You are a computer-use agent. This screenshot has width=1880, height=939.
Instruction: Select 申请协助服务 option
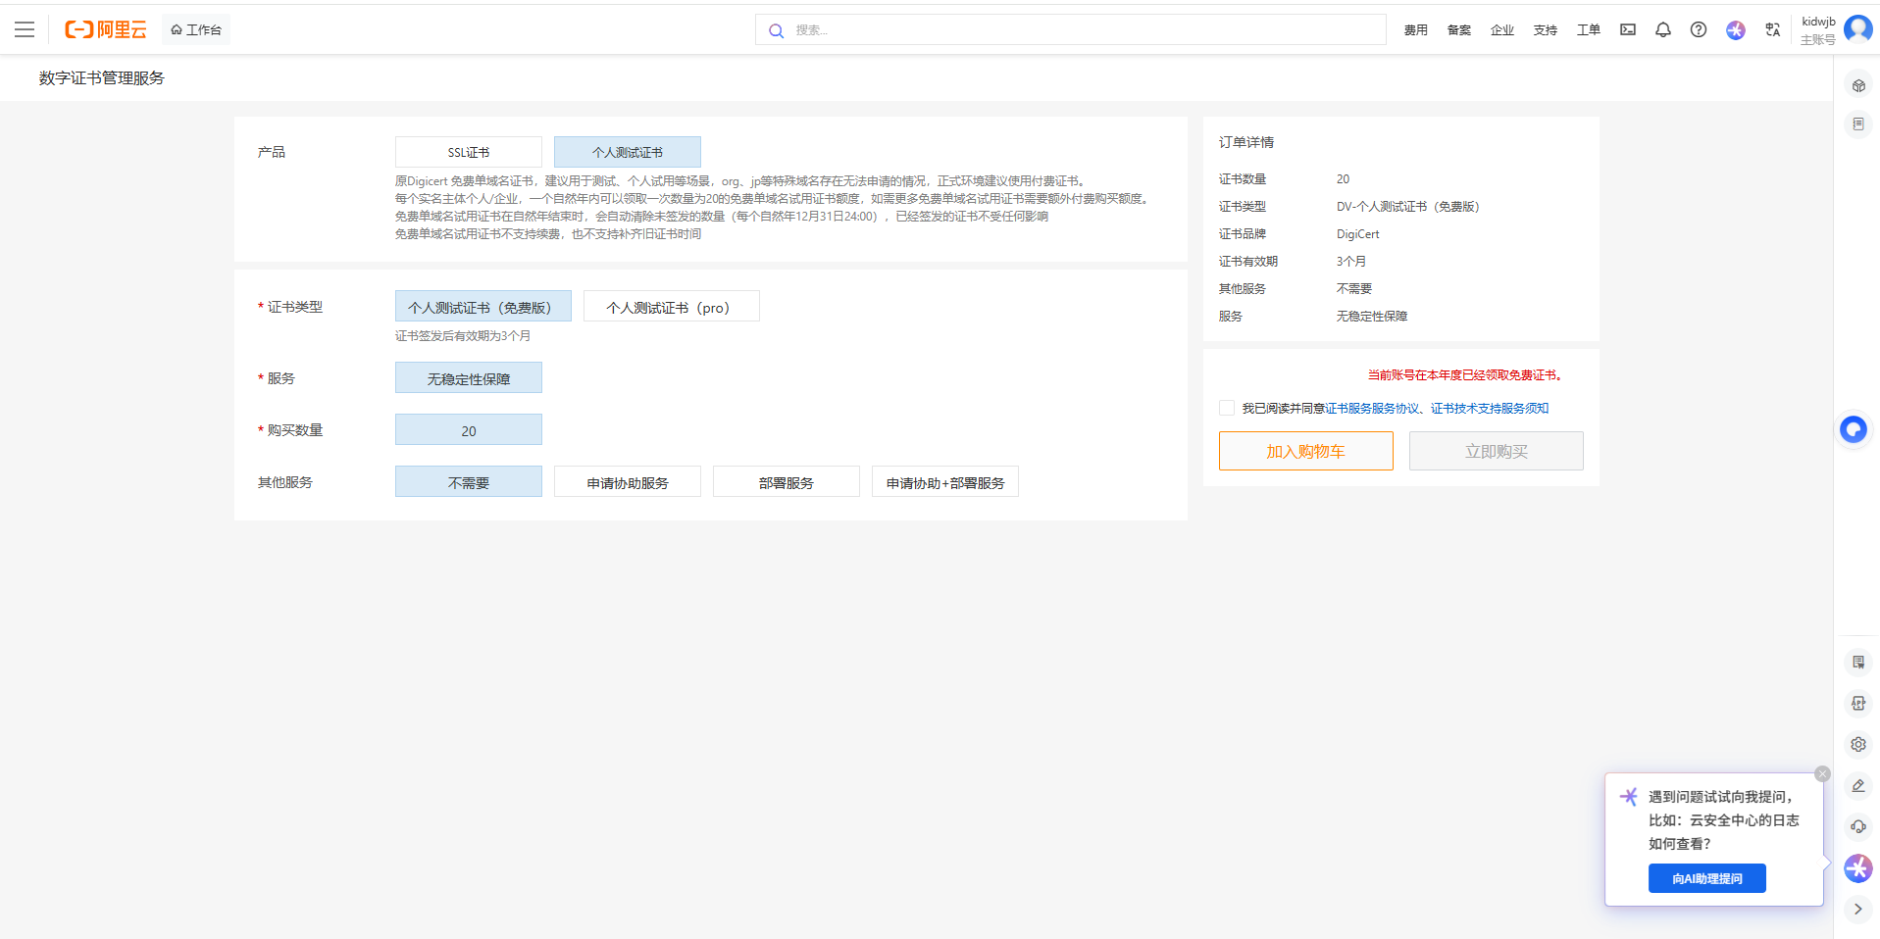click(627, 482)
